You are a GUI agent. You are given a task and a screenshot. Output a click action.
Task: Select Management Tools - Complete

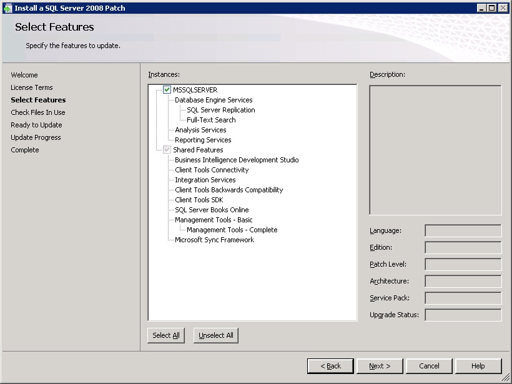pos(232,230)
